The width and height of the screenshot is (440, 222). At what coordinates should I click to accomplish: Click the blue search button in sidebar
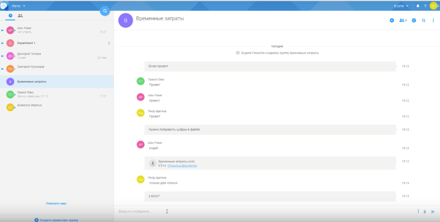105,11
